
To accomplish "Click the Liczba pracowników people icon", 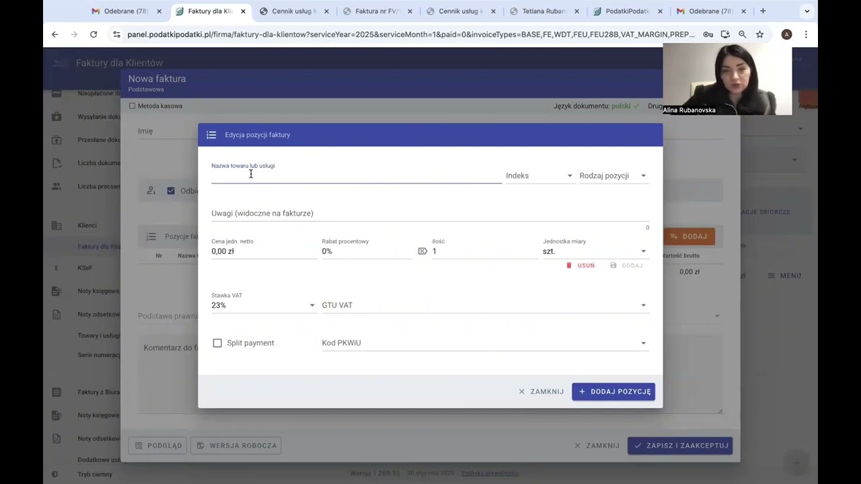I will pyautogui.click(x=57, y=186).
